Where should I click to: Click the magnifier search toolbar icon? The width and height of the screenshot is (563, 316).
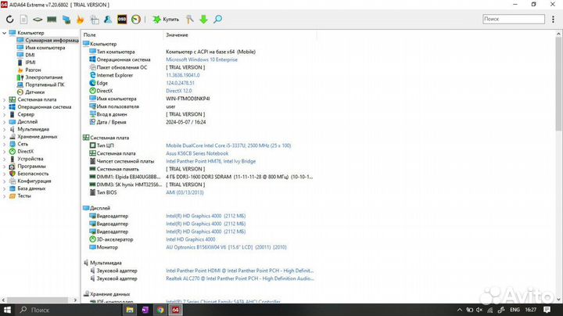tap(217, 20)
